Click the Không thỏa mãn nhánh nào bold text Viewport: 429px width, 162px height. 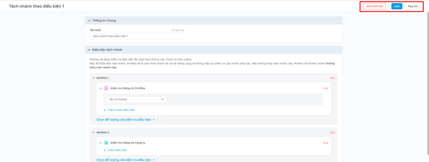coord(212,65)
